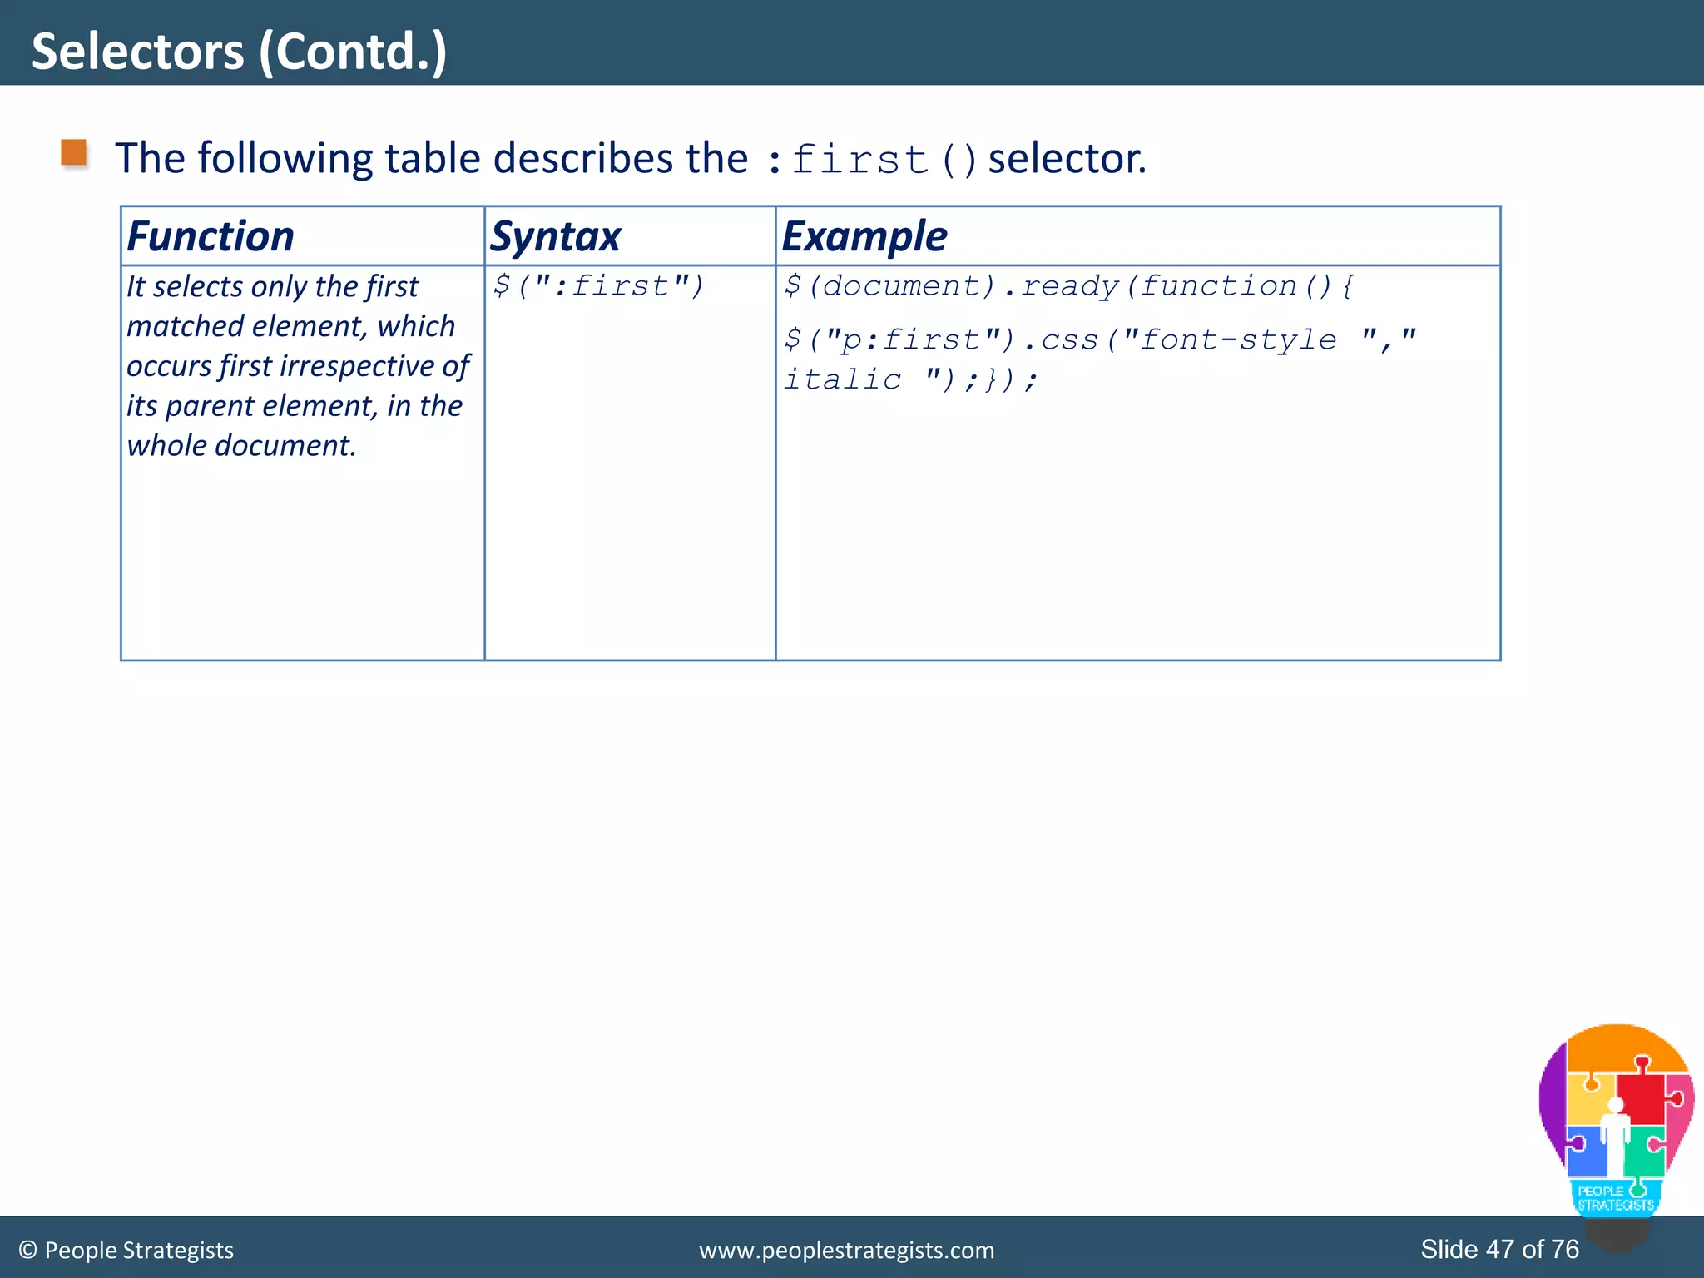The width and height of the screenshot is (1704, 1278).
Task: Click the $(":first") syntax cell text
Action: pyautogui.click(x=598, y=285)
